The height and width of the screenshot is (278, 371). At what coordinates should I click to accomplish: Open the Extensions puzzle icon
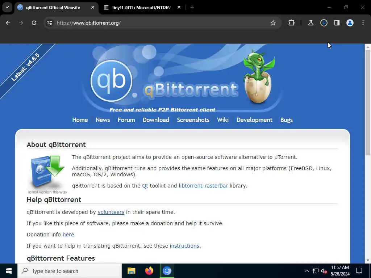pos(292,23)
